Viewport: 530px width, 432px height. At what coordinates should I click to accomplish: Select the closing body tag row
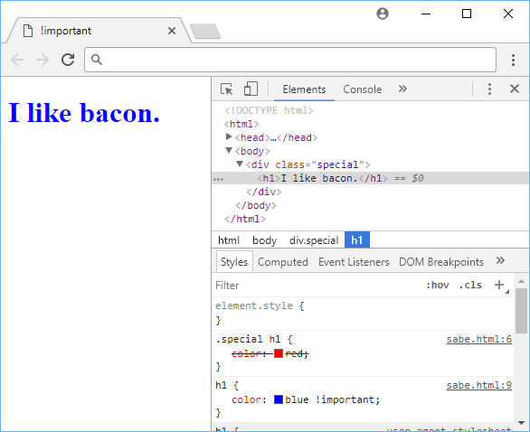point(256,205)
